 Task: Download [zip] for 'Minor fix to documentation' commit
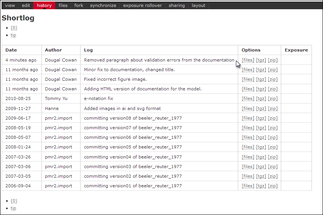click(x=272, y=70)
